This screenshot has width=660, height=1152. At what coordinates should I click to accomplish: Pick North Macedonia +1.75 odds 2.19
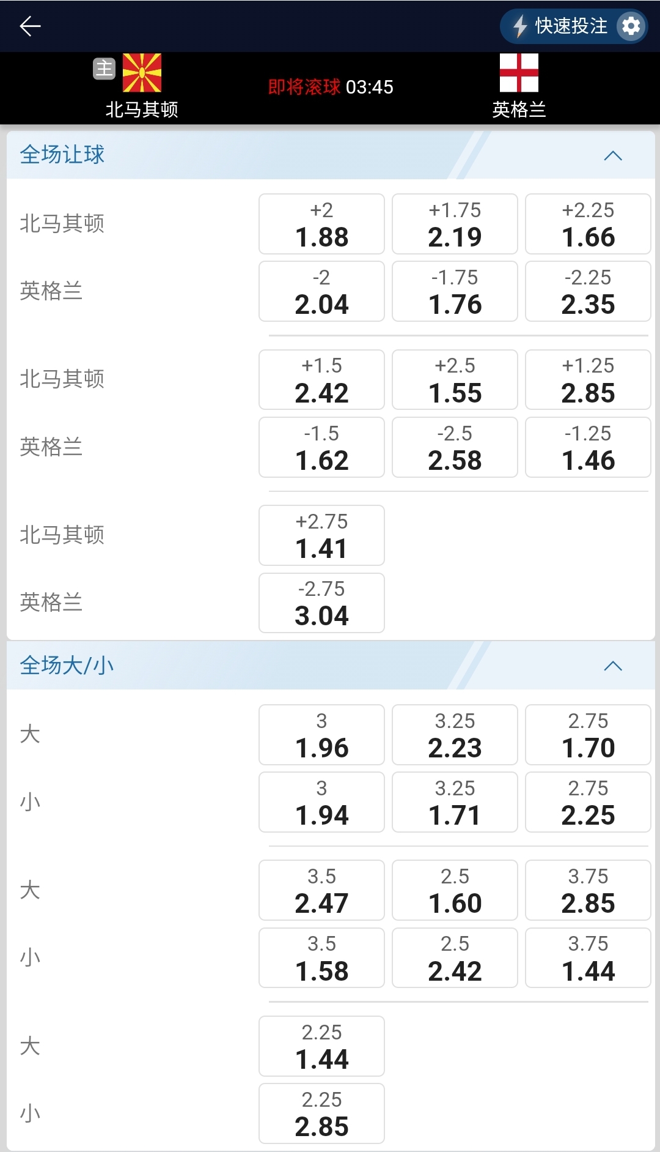click(x=455, y=225)
